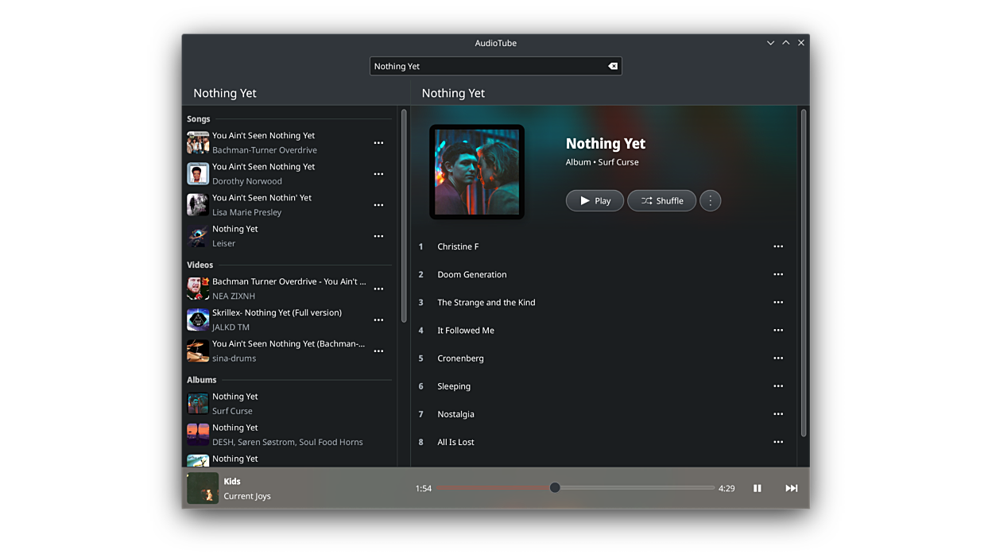The width and height of the screenshot is (992, 558).
Task: Click the playback progress slider handle
Action: point(555,487)
